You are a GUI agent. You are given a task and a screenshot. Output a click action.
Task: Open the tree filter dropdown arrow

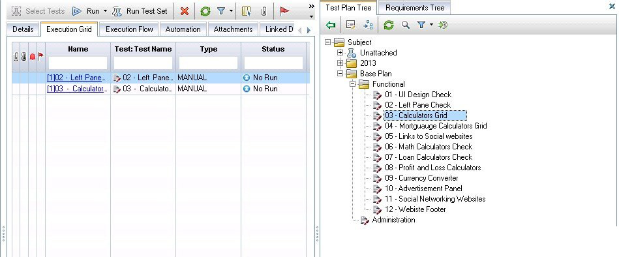[x=431, y=25]
